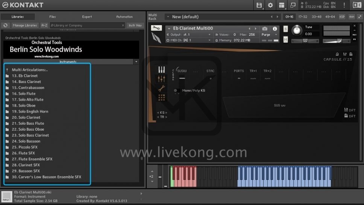Click folder icon above CAPSULE label
This screenshot has width=364, height=205.
click(351, 54)
